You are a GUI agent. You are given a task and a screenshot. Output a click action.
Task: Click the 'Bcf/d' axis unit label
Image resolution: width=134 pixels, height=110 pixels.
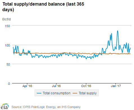tap(6, 19)
